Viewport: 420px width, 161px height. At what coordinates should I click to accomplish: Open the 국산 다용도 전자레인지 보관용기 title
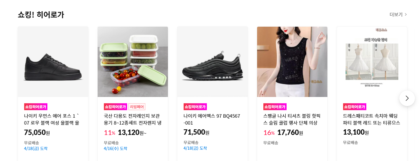pyautogui.click(x=133, y=119)
